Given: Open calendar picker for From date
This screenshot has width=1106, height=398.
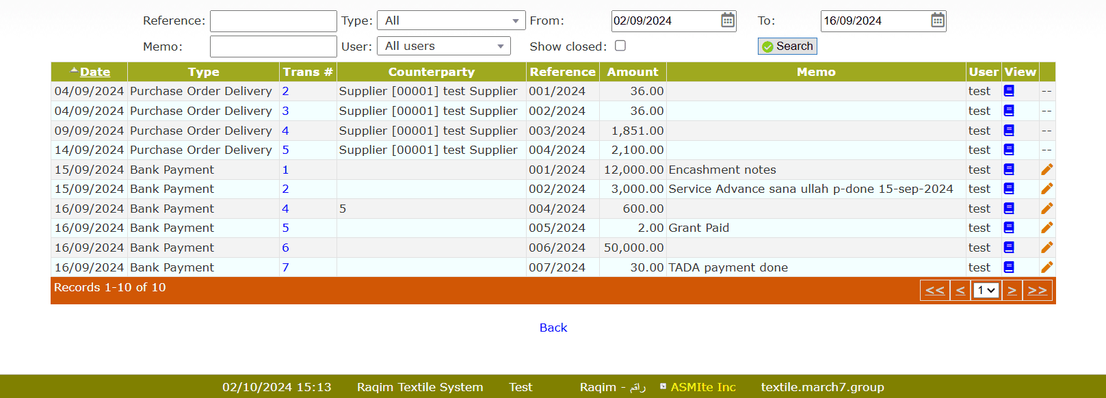Looking at the screenshot, I should click(728, 21).
